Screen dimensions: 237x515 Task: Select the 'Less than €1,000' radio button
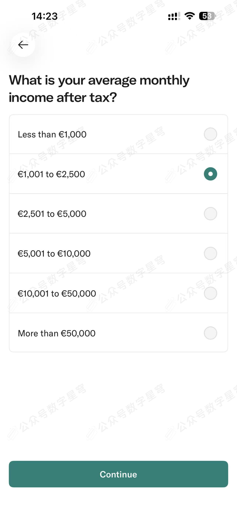coord(210,134)
